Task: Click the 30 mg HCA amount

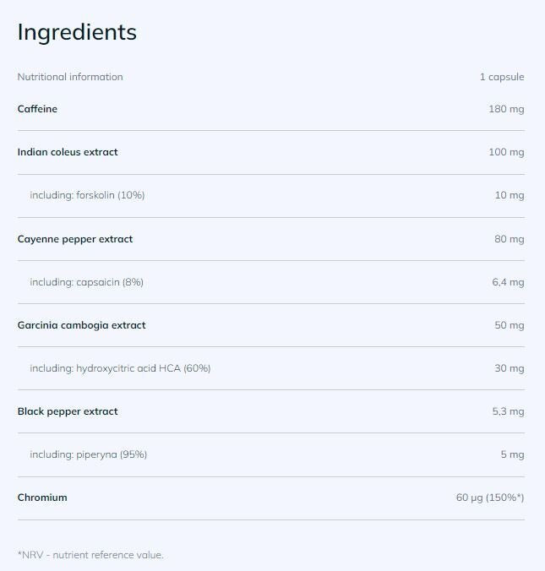Action: pyautogui.click(x=509, y=368)
